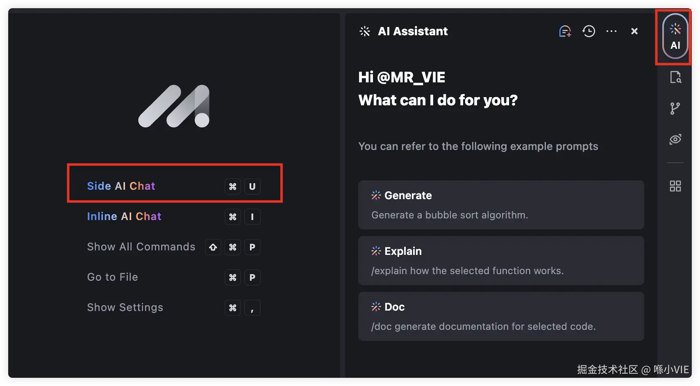The image size is (700, 386).
Task: Open the preview eye icon in sidebar
Action: click(x=675, y=139)
